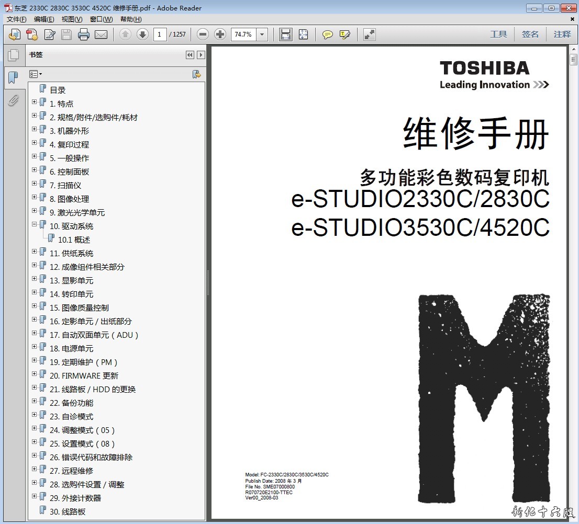Image resolution: width=579 pixels, height=524 pixels.
Task: Go to next page arrow button
Action: pyautogui.click(x=142, y=35)
